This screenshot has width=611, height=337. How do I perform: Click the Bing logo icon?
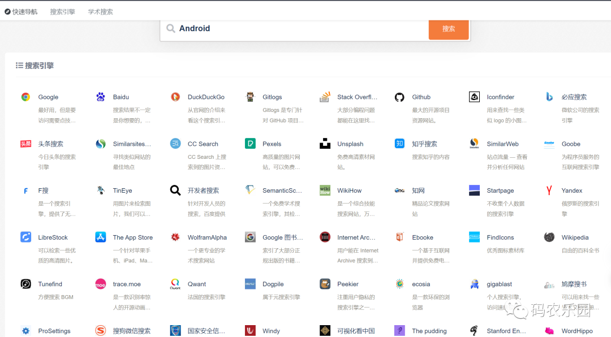(549, 97)
